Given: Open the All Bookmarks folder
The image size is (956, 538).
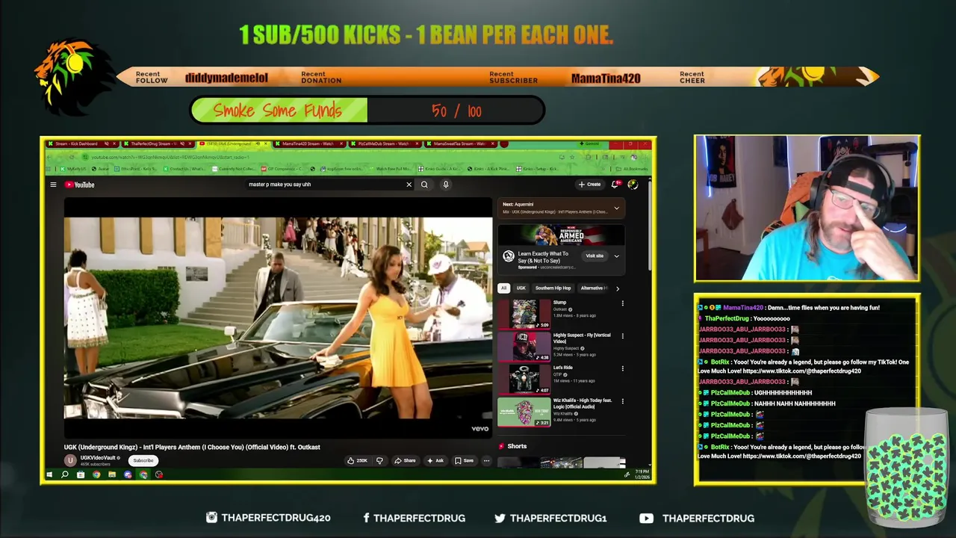Looking at the screenshot, I should [x=632, y=169].
